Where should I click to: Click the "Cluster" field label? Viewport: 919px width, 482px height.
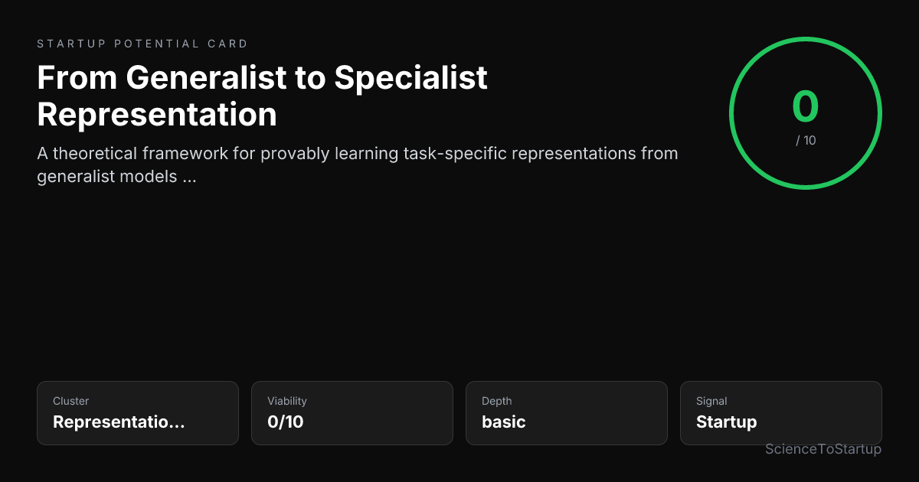tap(71, 401)
